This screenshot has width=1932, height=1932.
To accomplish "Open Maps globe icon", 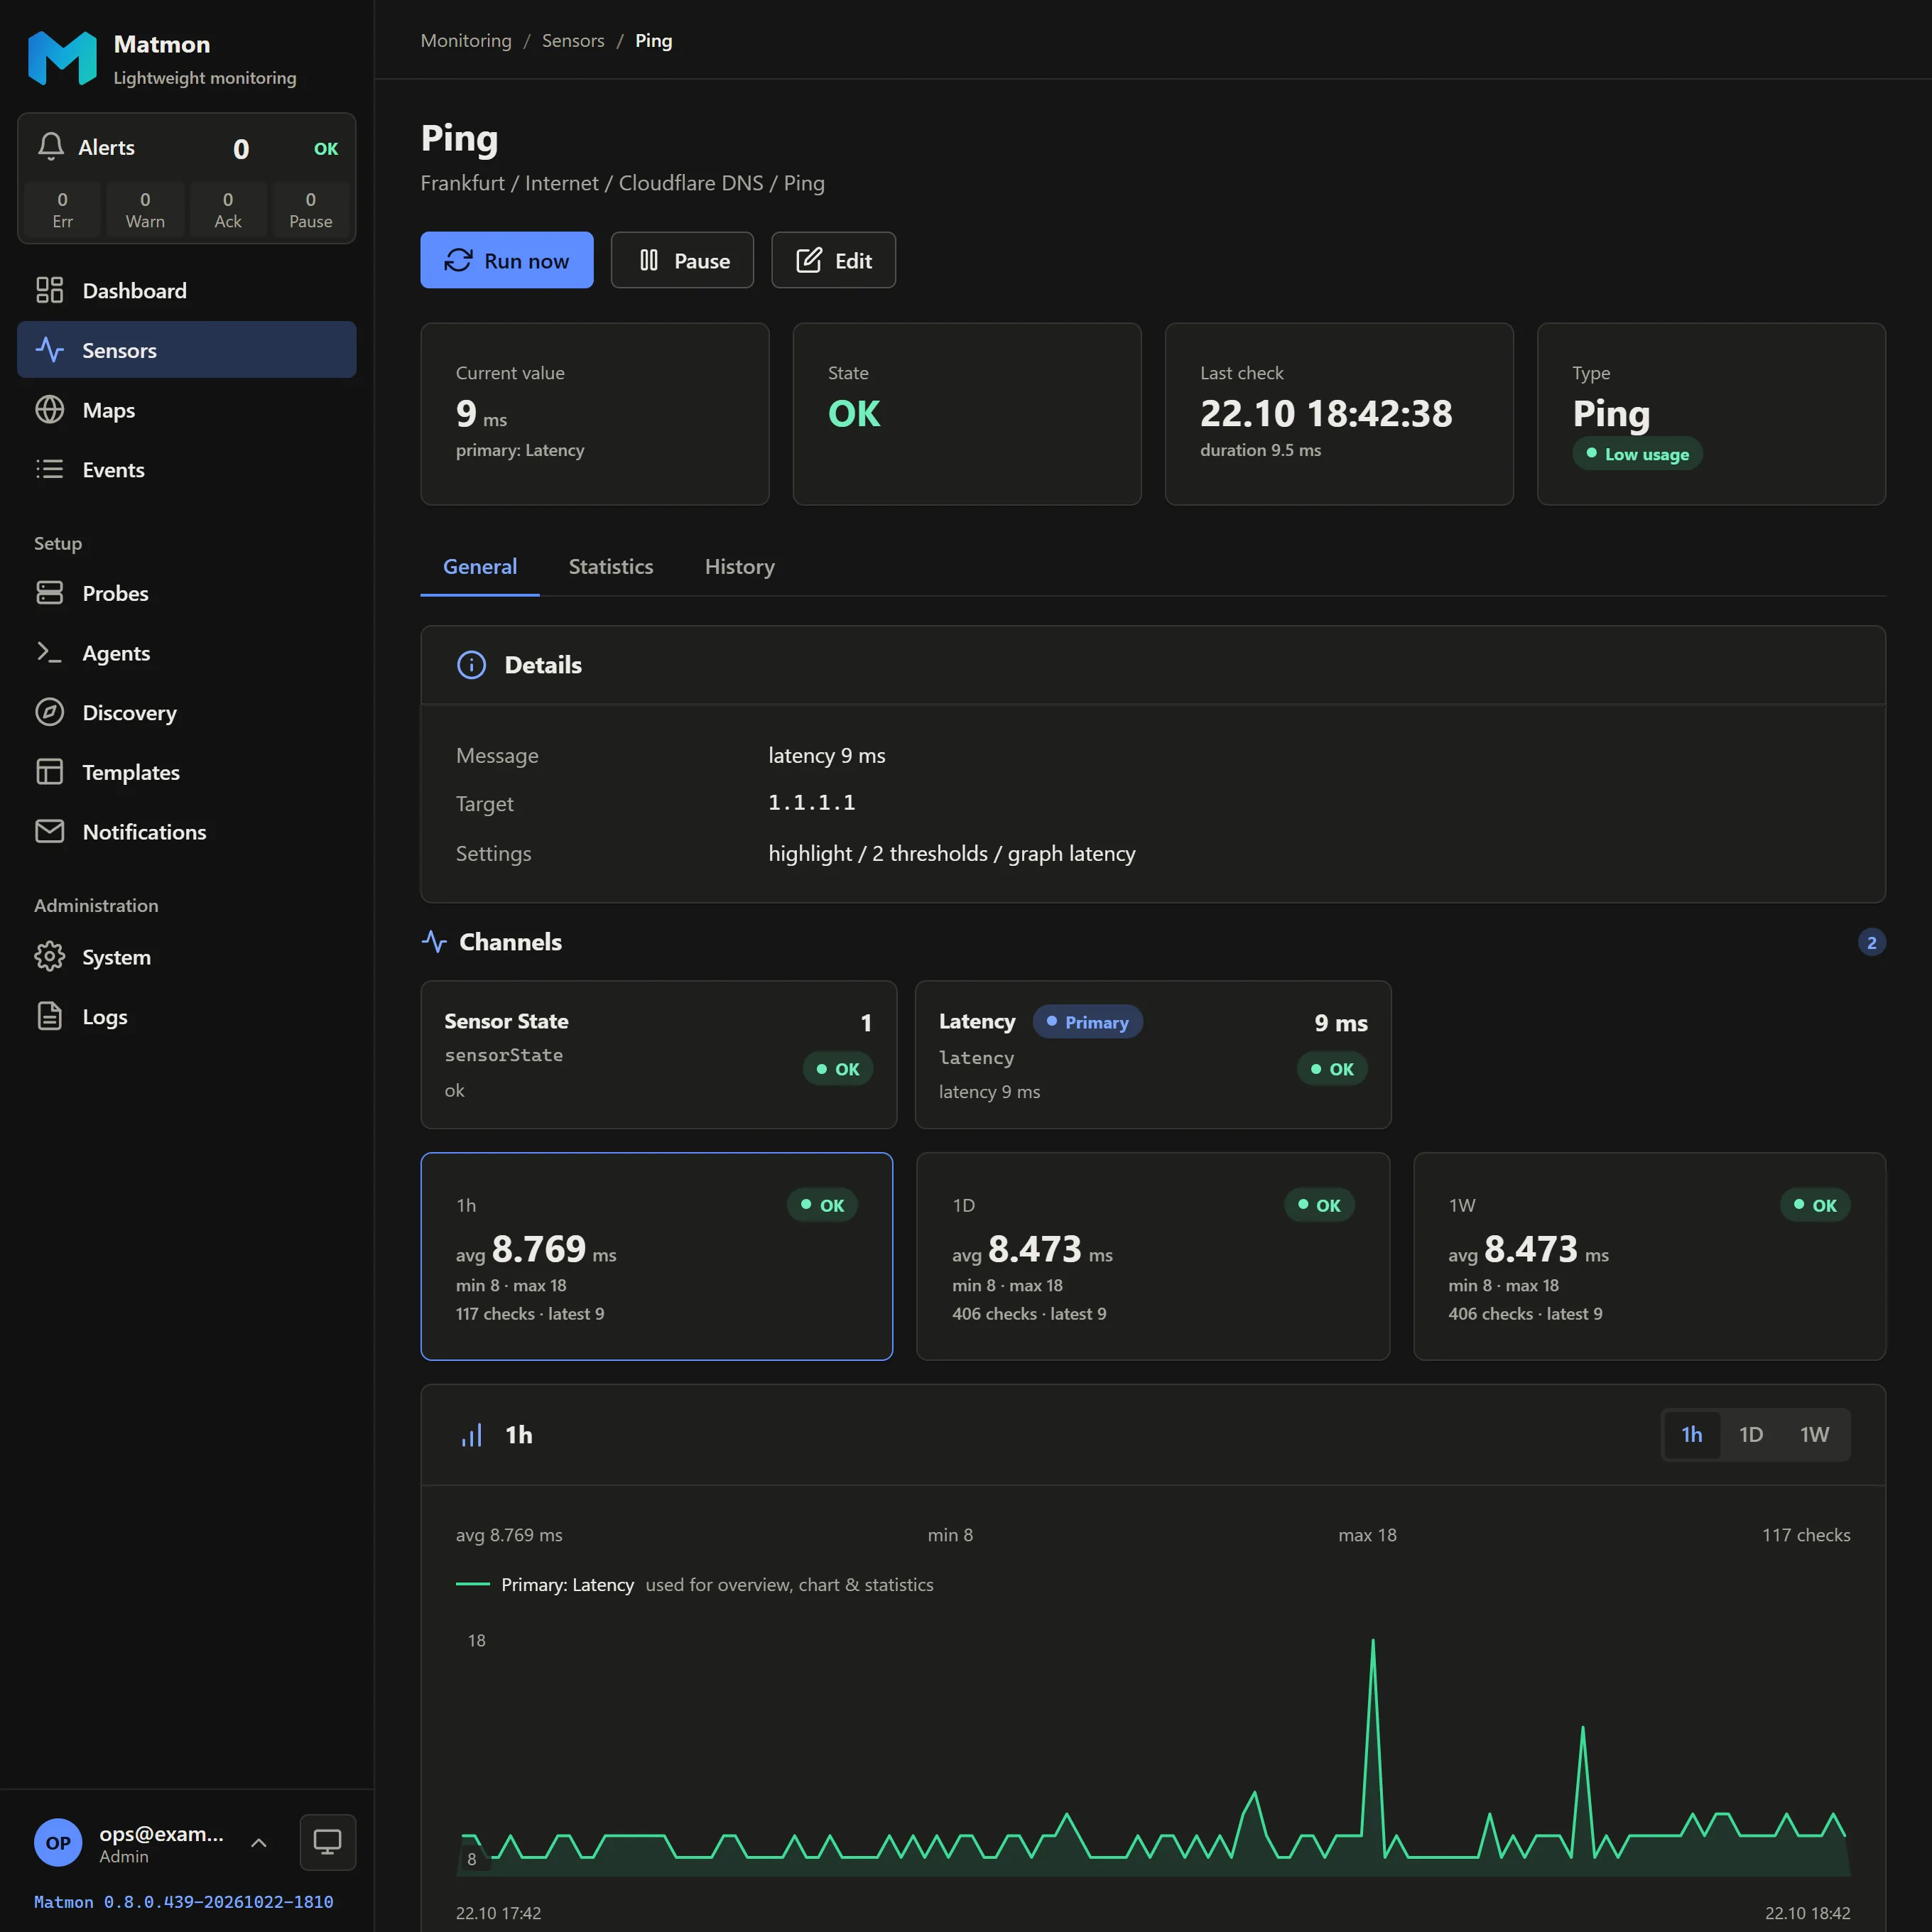I will (x=49, y=410).
